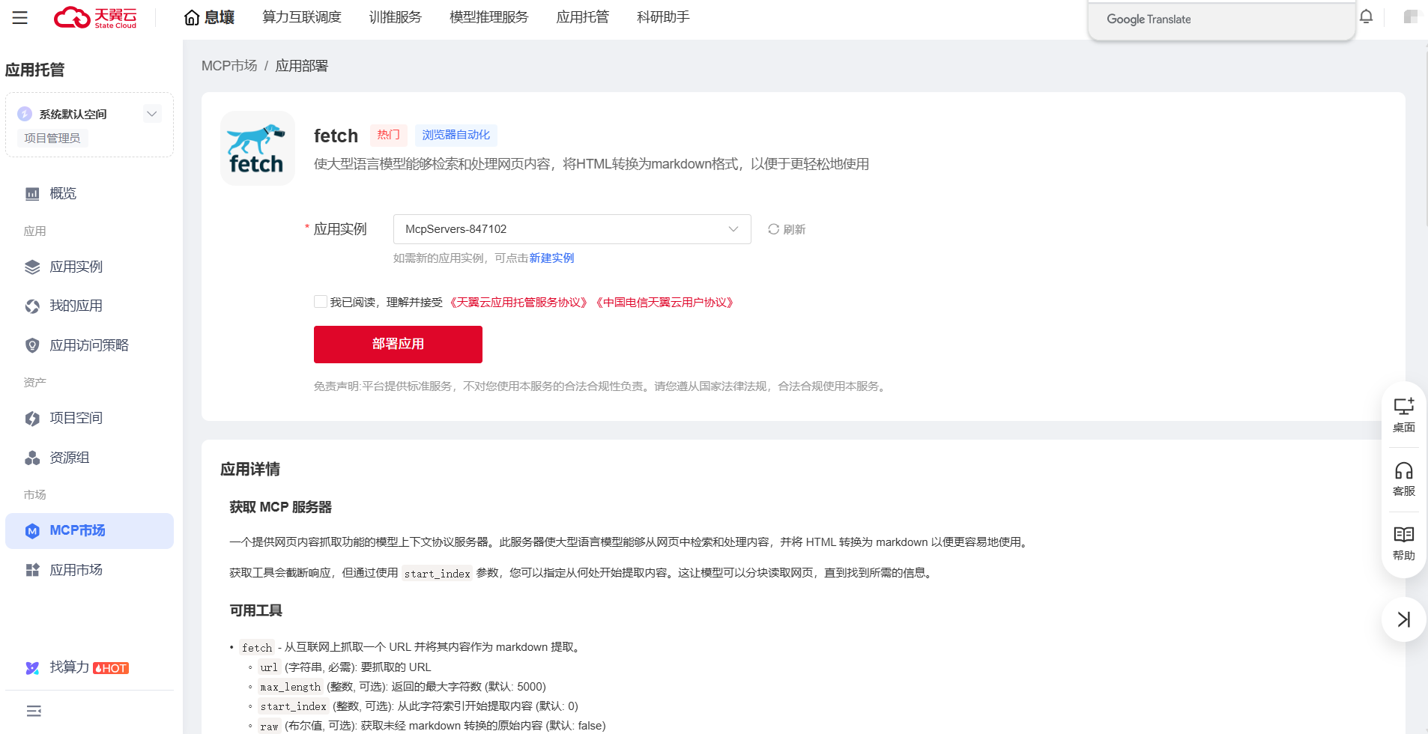This screenshot has height=734, width=1428.
Task: Click the 项目管理员 role badge
Action: pyautogui.click(x=52, y=138)
